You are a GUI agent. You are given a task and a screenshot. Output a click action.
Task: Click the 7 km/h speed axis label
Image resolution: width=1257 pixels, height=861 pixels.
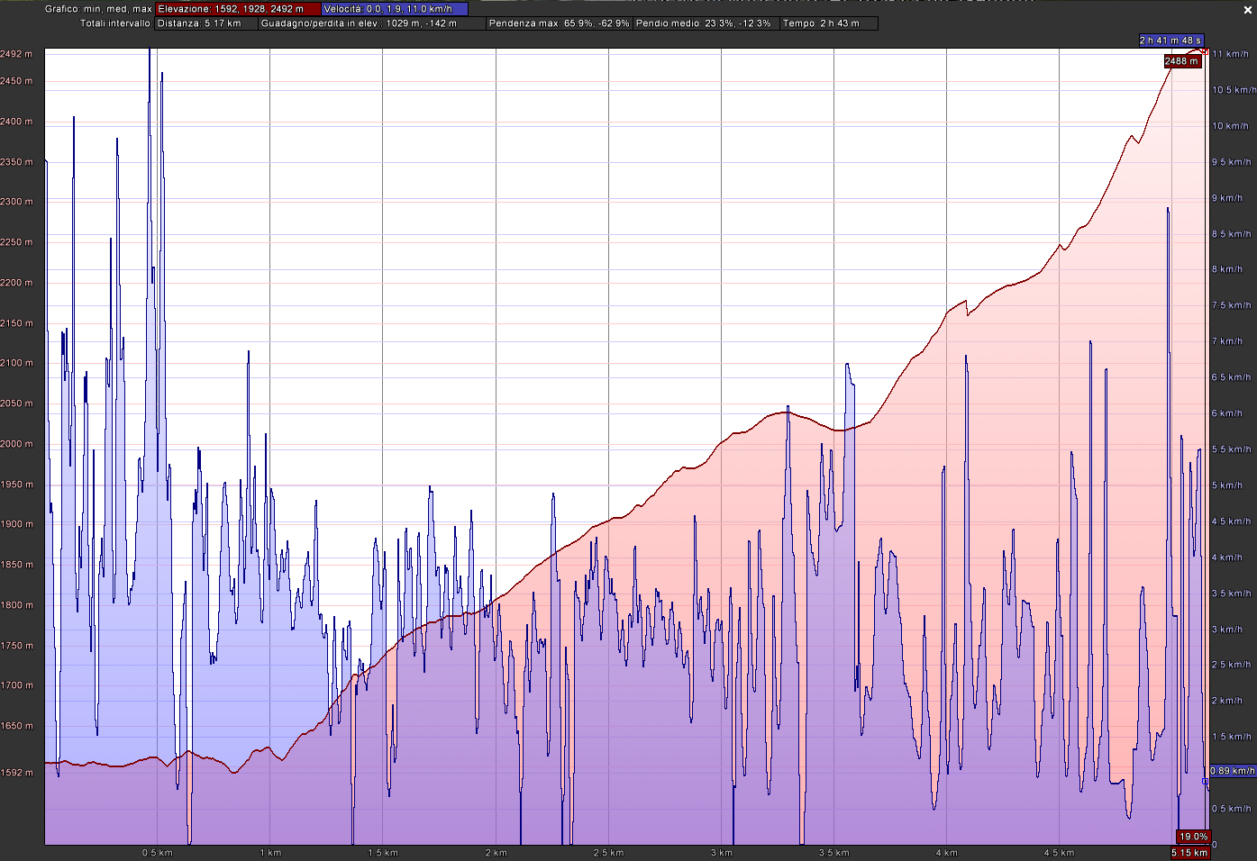pos(1227,341)
